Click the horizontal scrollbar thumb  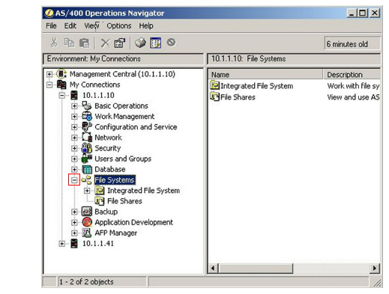(256, 269)
